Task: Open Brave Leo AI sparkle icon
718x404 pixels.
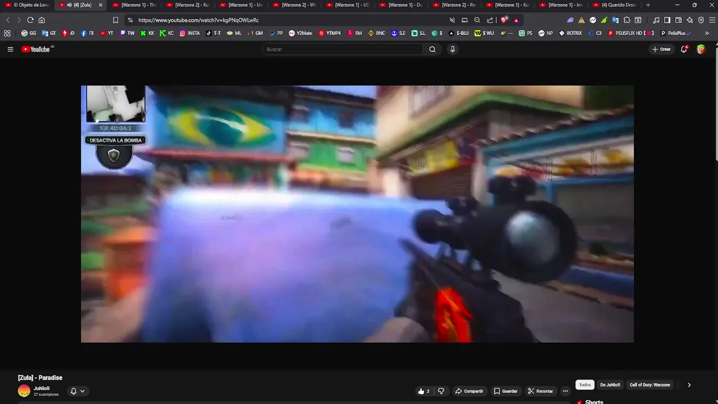Action: pyautogui.click(x=689, y=20)
